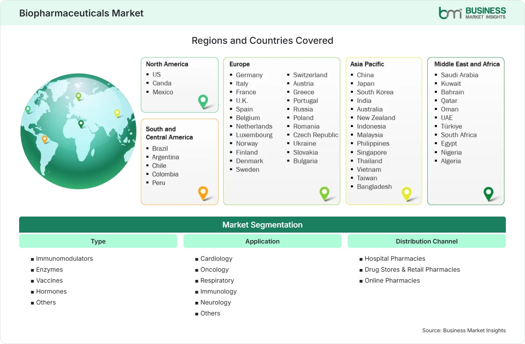Click Argentina in the country list
The height and width of the screenshot is (344, 525).
coord(165,157)
